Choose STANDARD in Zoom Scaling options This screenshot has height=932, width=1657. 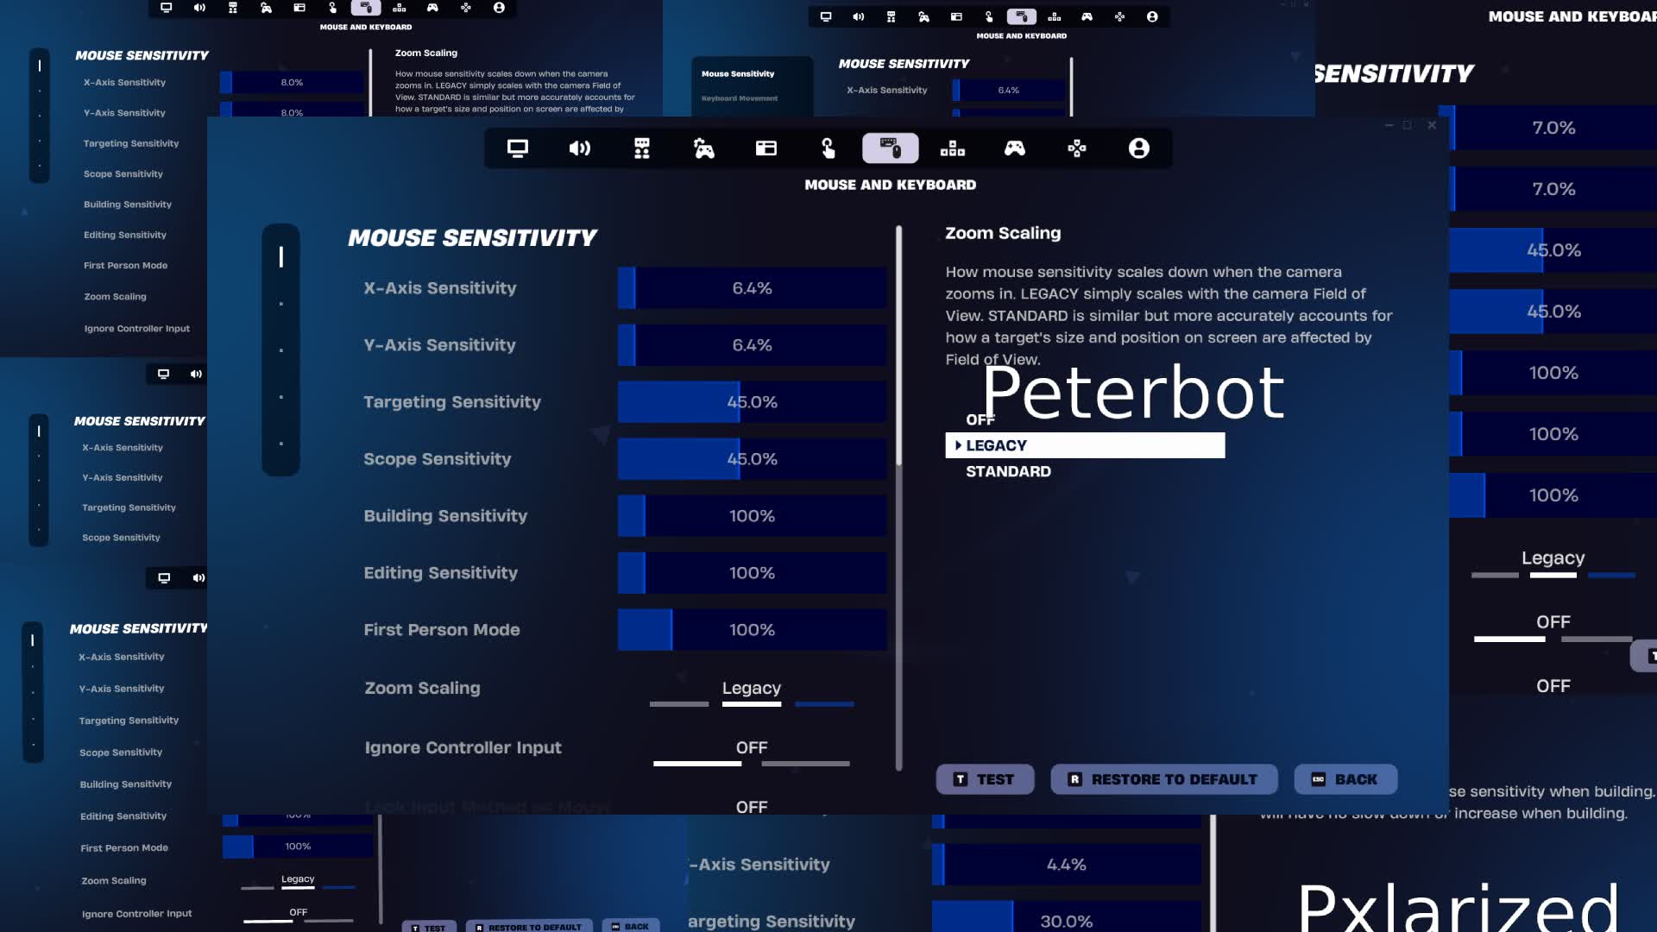[x=1008, y=472]
